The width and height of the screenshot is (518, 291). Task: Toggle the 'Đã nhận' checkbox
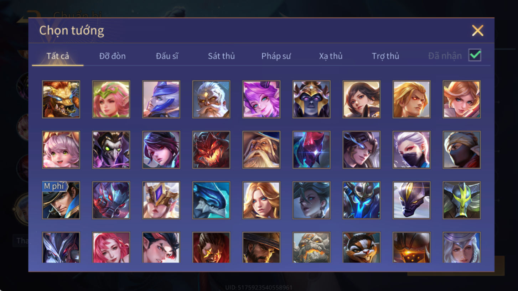coord(475,56)
